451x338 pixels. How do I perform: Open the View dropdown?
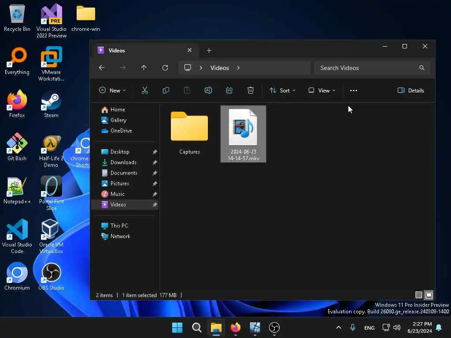point(322,91)
